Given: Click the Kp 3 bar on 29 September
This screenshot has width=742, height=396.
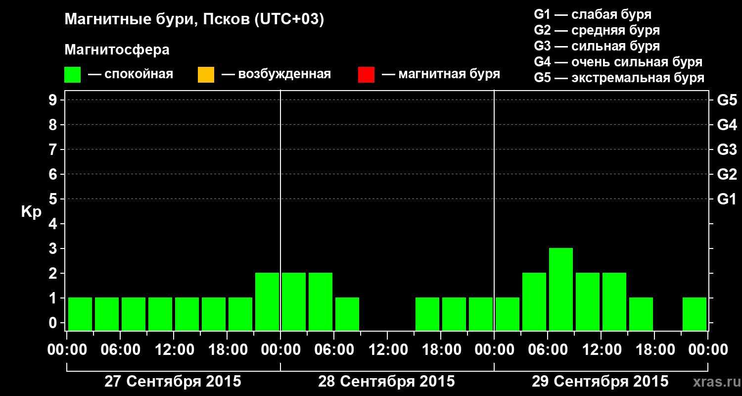Looking at the screenshot, I should click(561, 289).
